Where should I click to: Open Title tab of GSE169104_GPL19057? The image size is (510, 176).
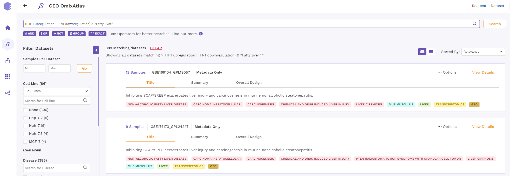150,83
